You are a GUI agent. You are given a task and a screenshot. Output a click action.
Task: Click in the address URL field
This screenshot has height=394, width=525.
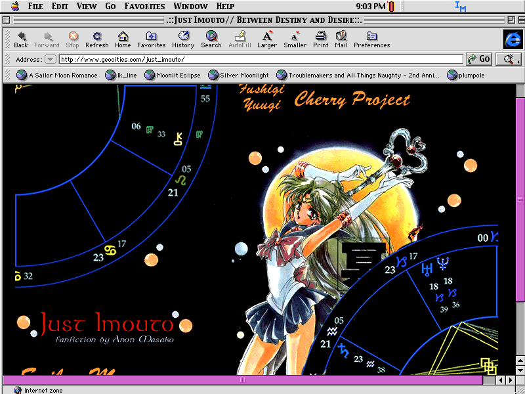[x=261, y=59]
